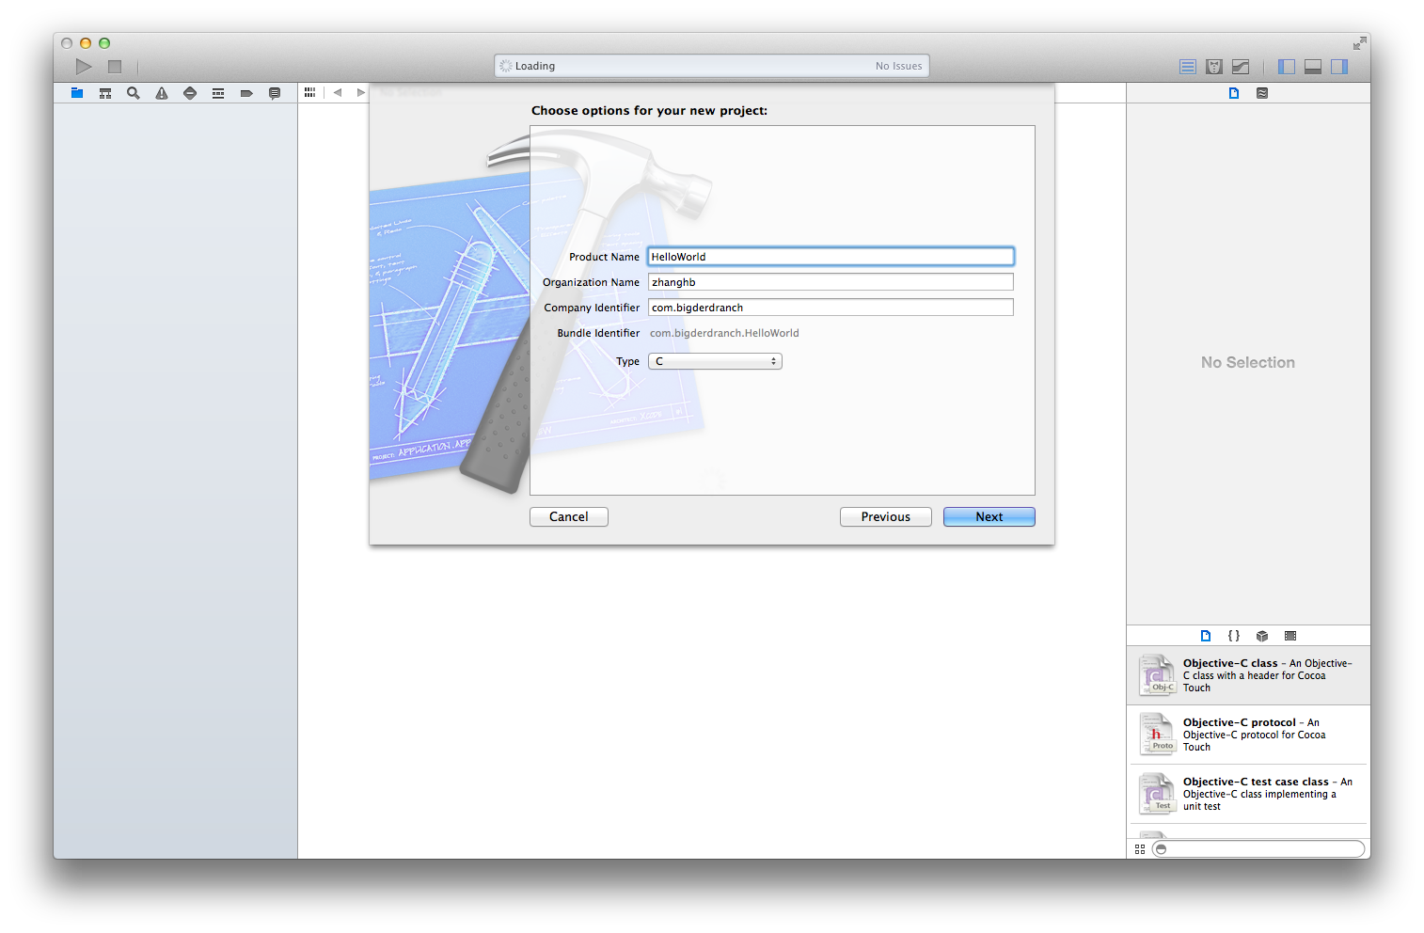Click the library filter search field

(1258, 849)
